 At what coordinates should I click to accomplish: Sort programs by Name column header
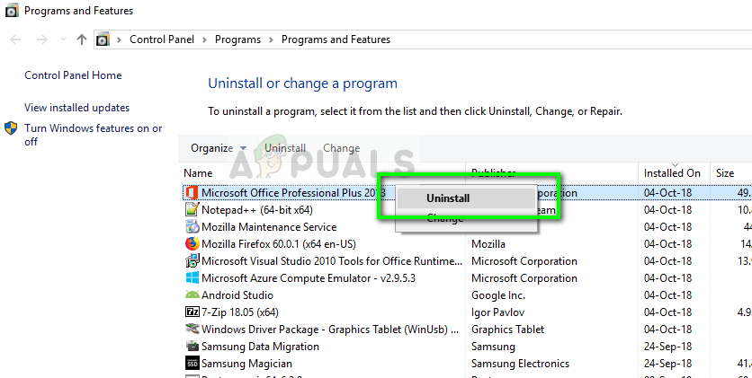[x=199, y=172]
